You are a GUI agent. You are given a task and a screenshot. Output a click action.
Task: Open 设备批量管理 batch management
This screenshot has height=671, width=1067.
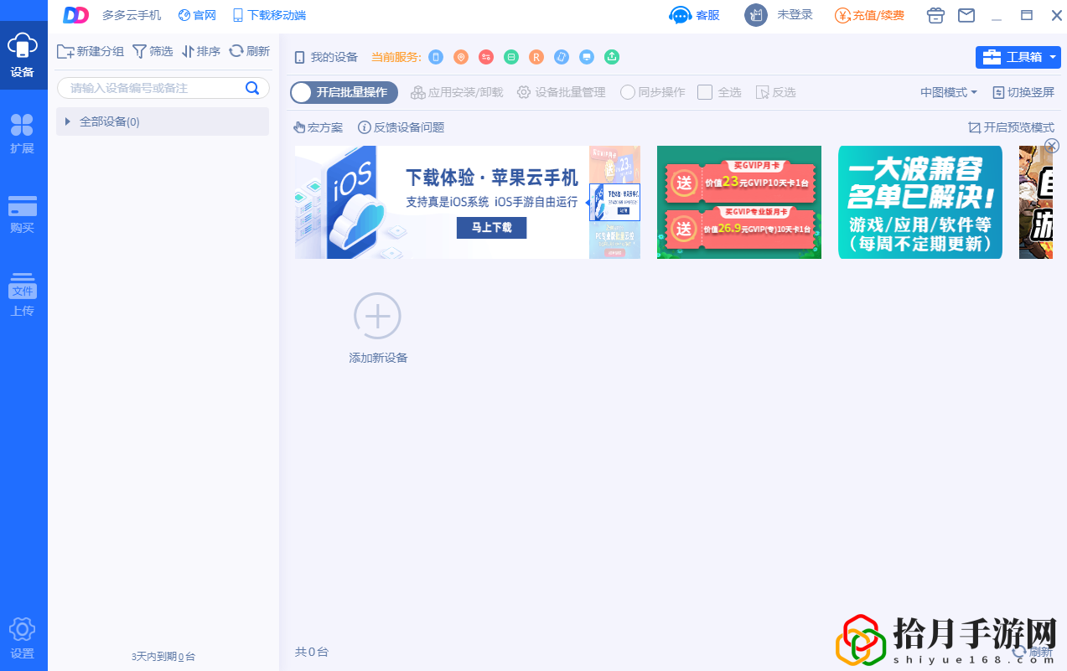[x=561, y=92]
